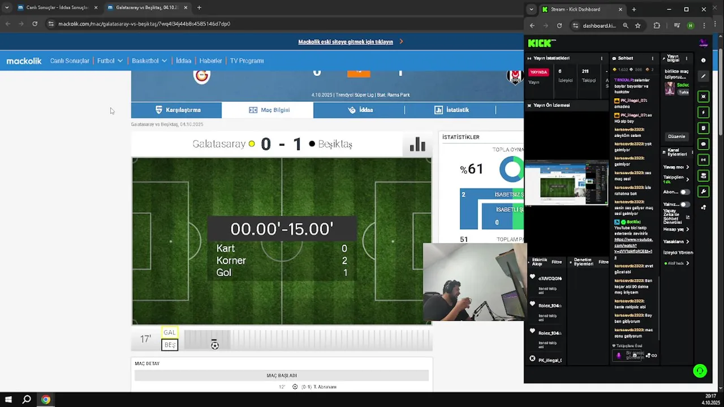724x407 pixels.
Task: Toggle the wrench channel actions icon in sidebar
Action: pos(703,191)
